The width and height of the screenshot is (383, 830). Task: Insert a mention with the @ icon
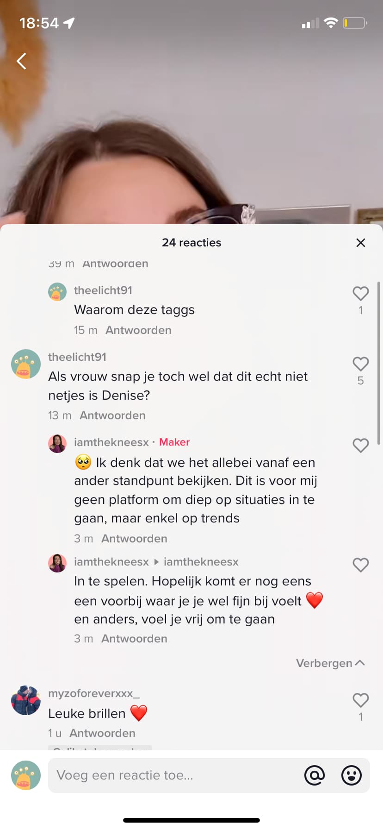pos(315,775)
